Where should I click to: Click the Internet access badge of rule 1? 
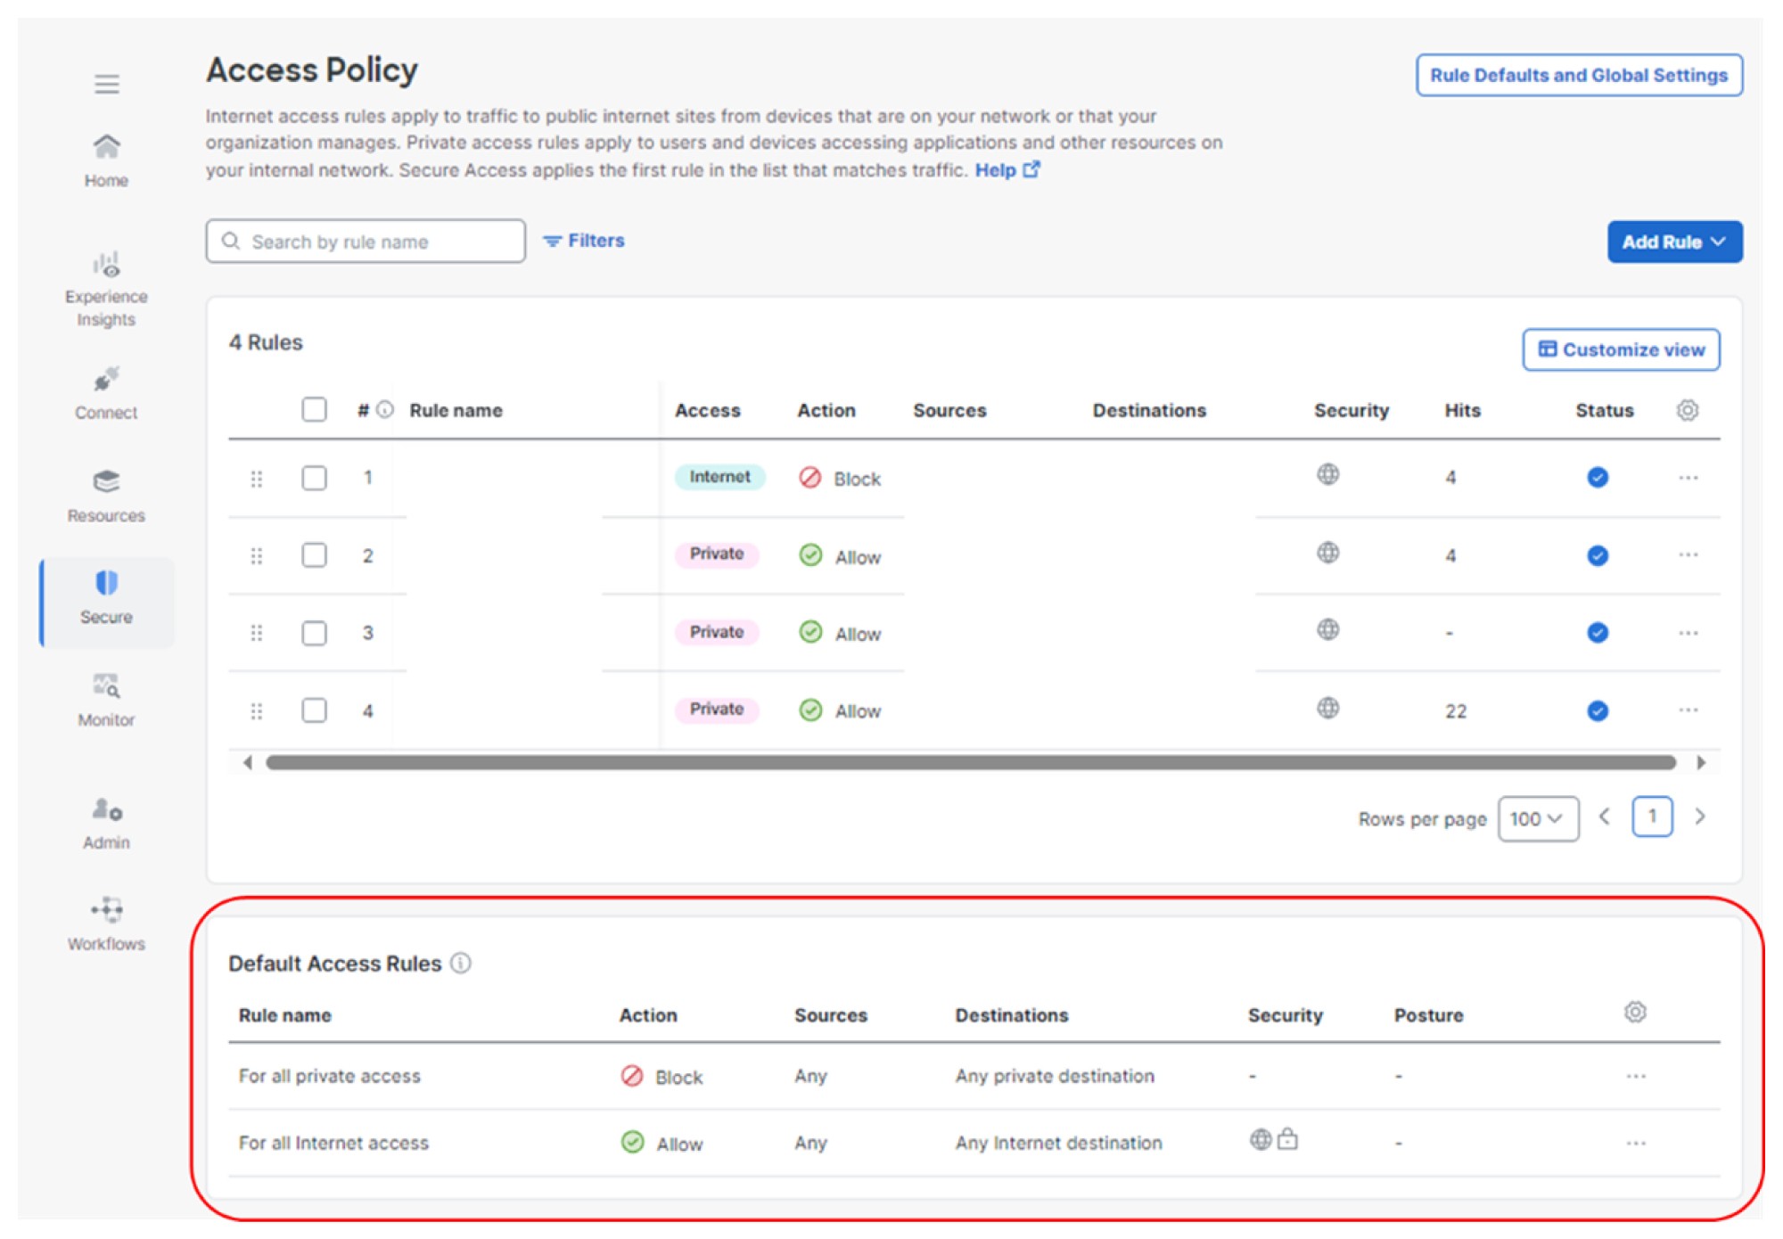pyautogui.click(x=719, y=477)
